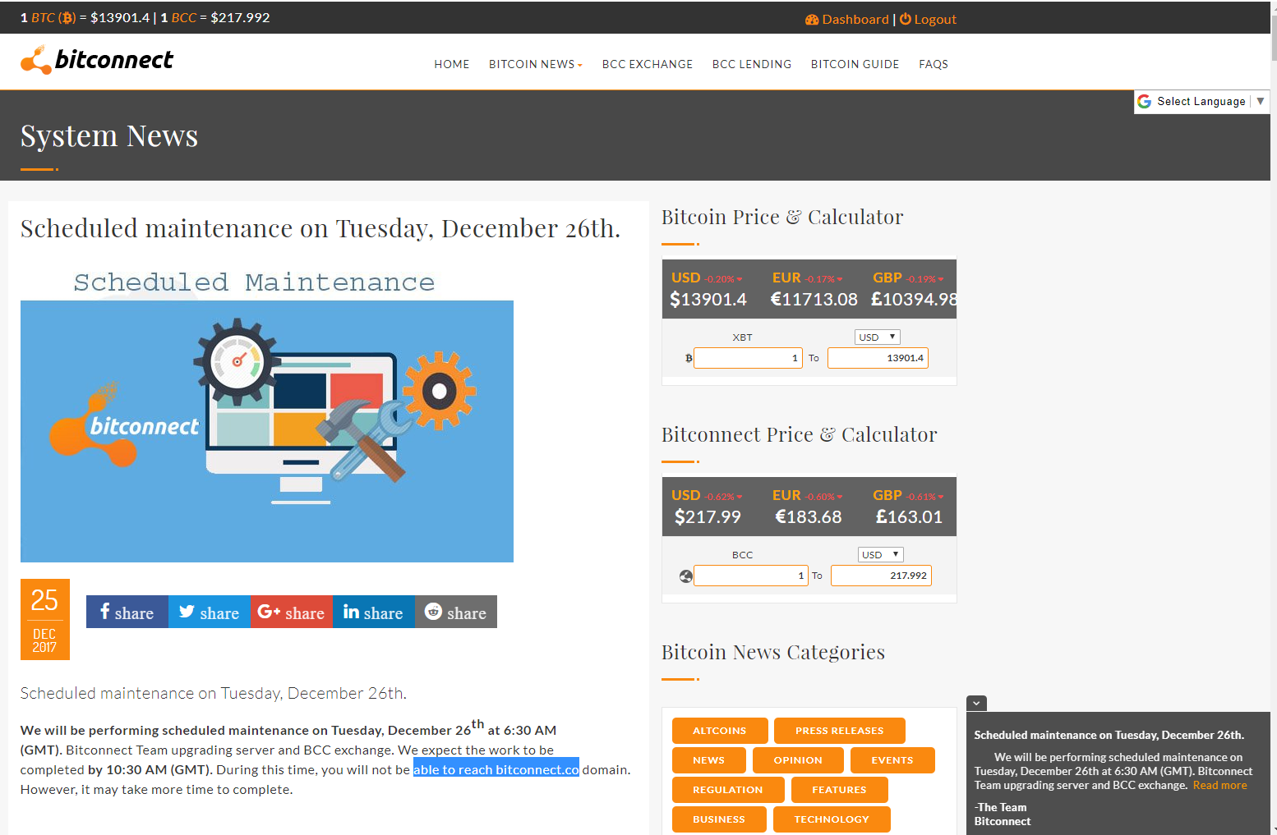Click the bitconnect logo in the header
The height and width of the screenshot is (835, 1277).
click(97, 60)
